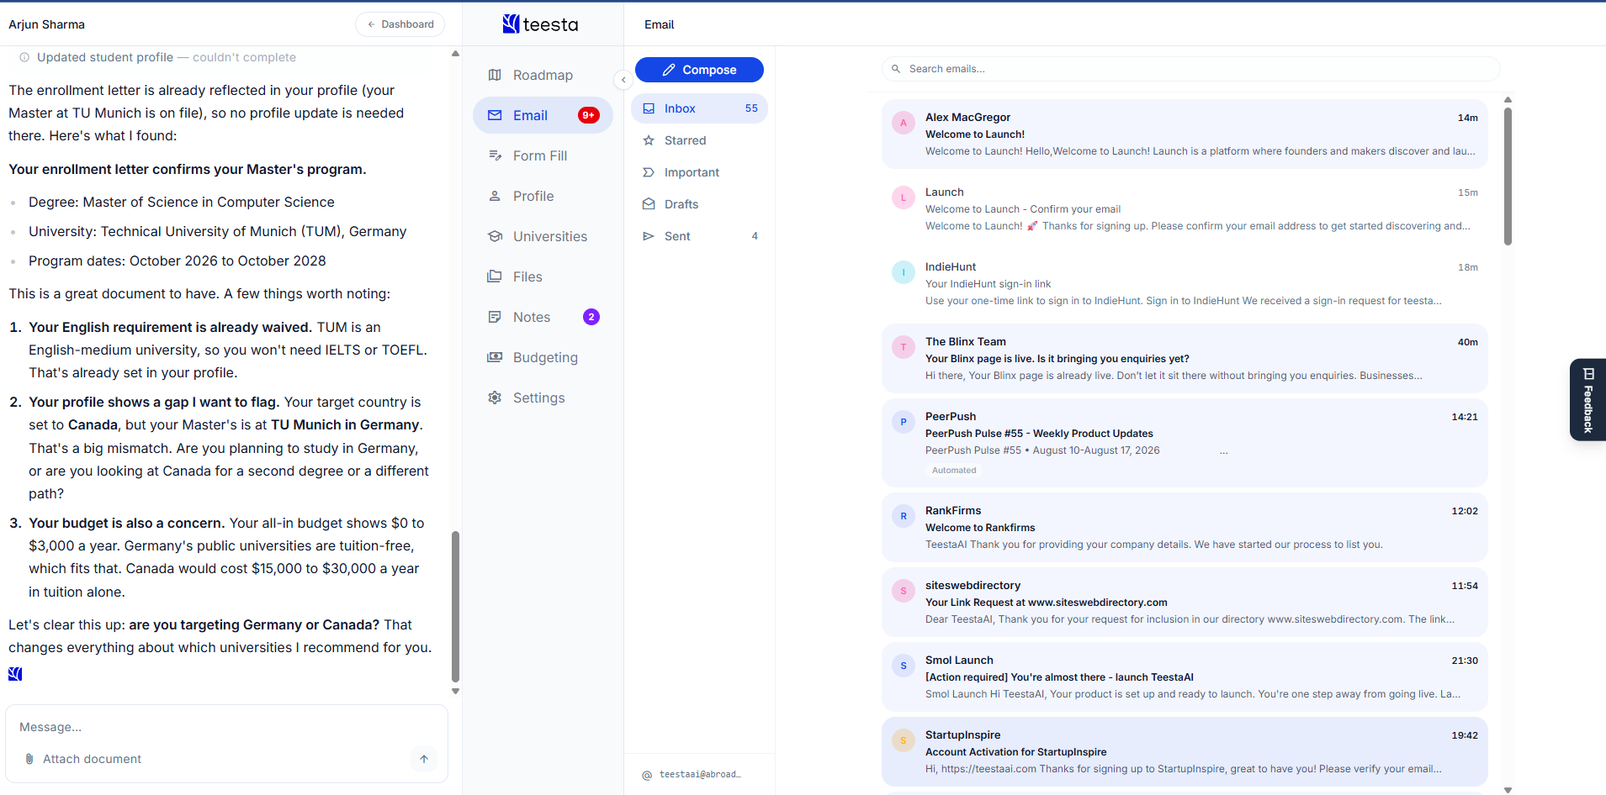Click the Sent arrow icon
Screen dimensions: 1606x795
[649, 236]
